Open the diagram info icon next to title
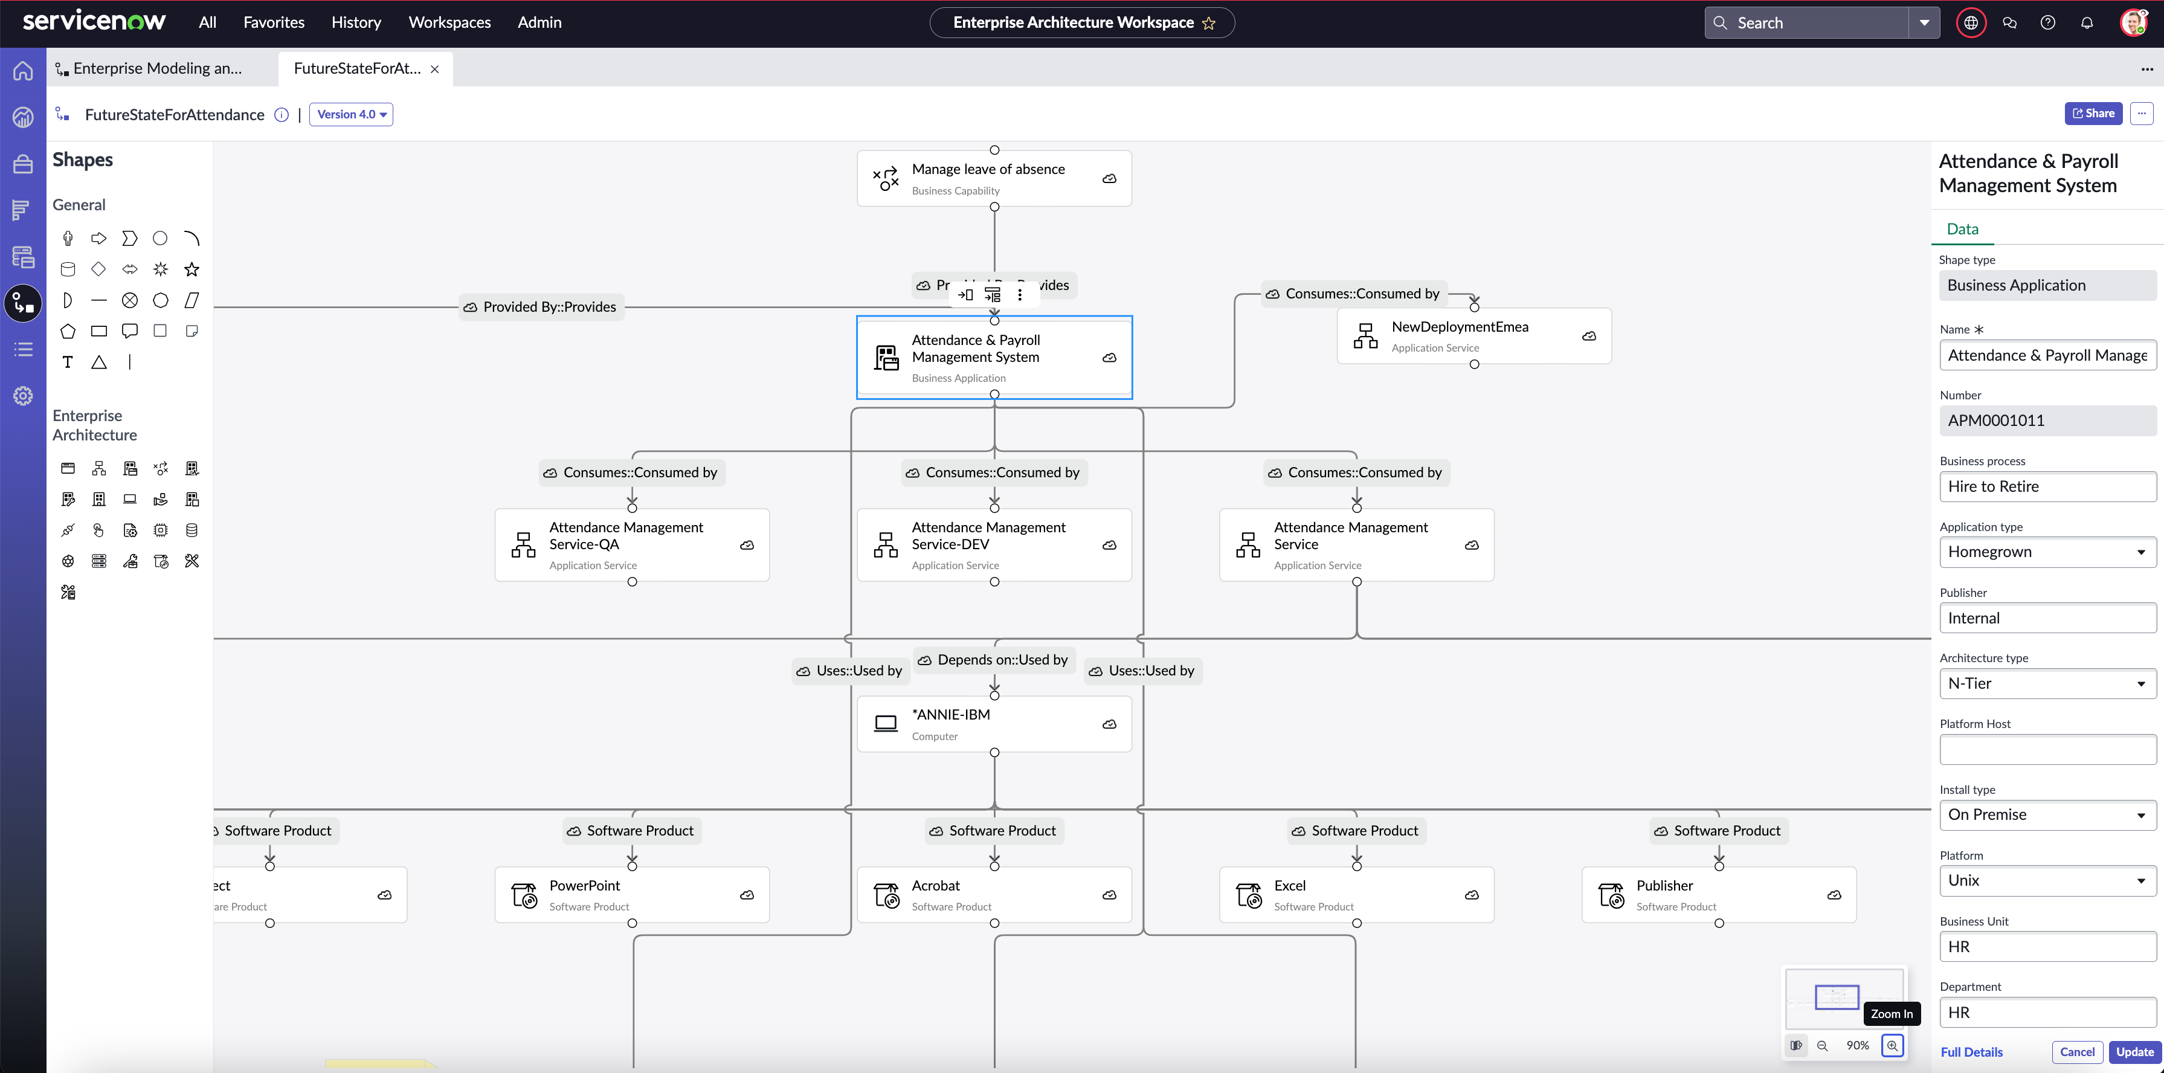The height and width of the screenshot is (1073, 2164). [x=282, y=115]
